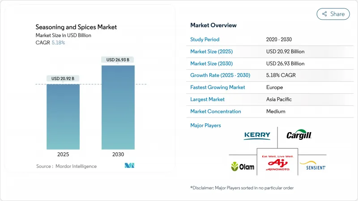Click the Market Overview heading
The width and height of the screenshot is (358, 201).
[213, 25]
